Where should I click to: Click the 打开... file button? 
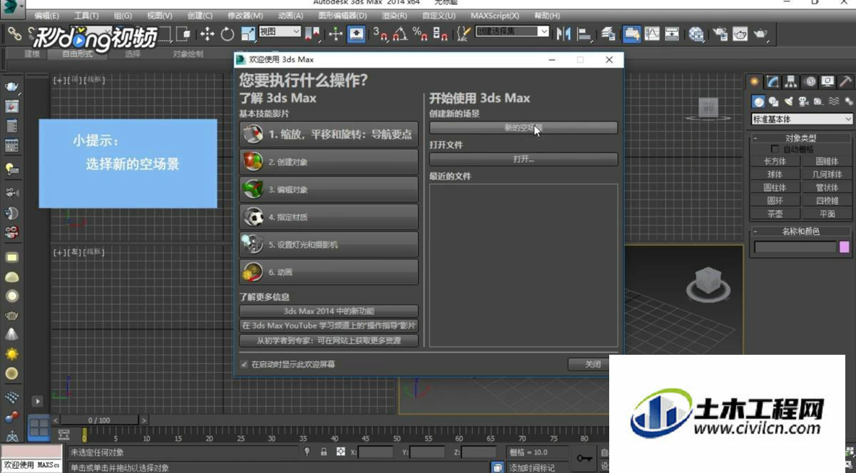pyautogui.click(x=524, y=159)
